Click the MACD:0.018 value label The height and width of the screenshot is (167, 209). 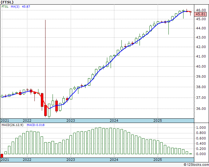36,125
